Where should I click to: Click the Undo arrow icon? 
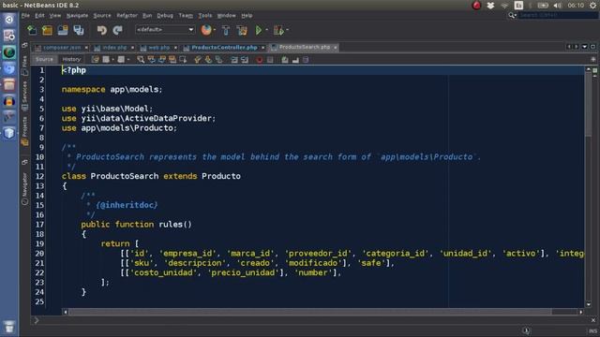pyautogui.click(x=101, y=30)
